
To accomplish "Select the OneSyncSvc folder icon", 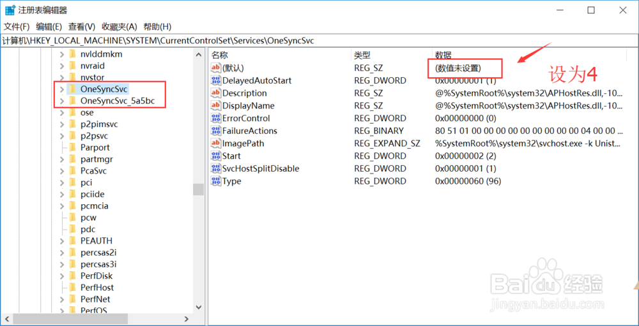I will [x=73, y=89].
